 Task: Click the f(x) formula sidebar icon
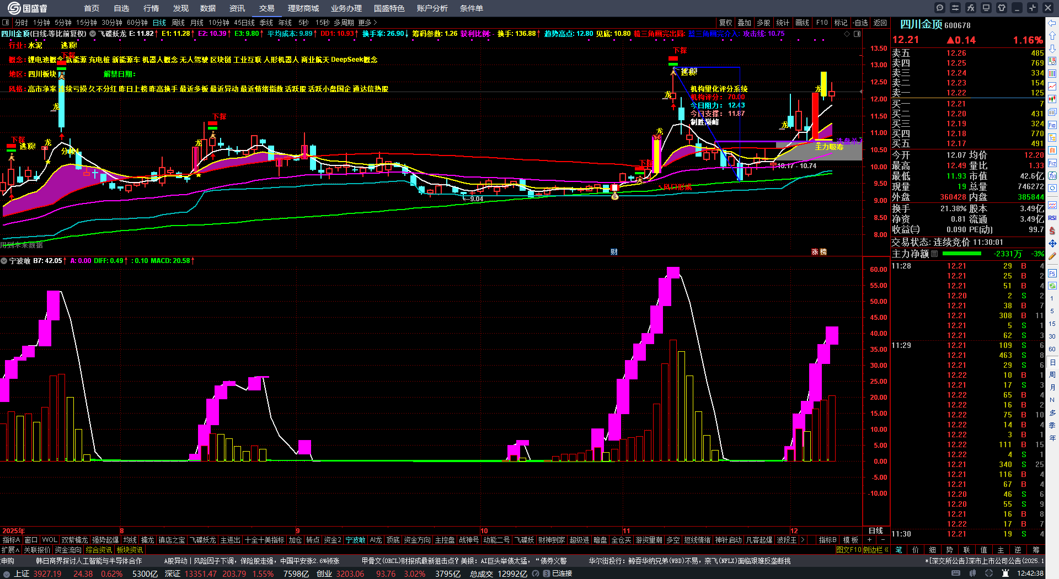1052,176
